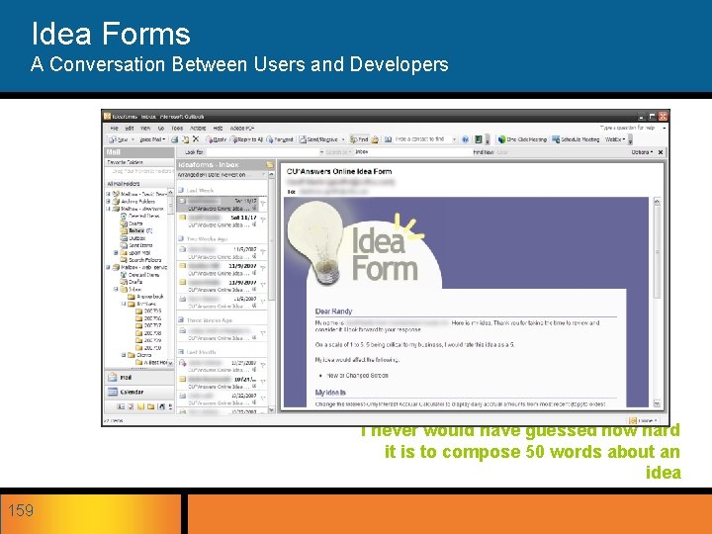Screen dimensions: 712x534
Task: Open the File menu
Action: 114,129
